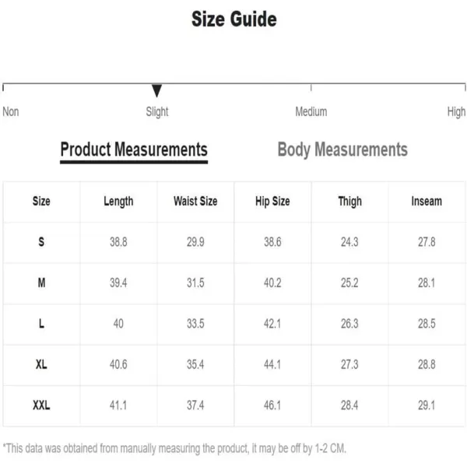
Task: Select the S size row label
Action: 41,242
